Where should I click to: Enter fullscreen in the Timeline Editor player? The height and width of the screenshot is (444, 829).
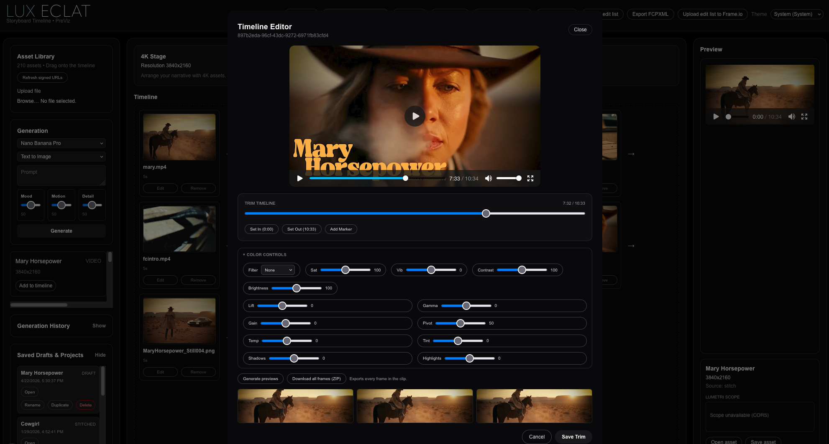[530, 178]
